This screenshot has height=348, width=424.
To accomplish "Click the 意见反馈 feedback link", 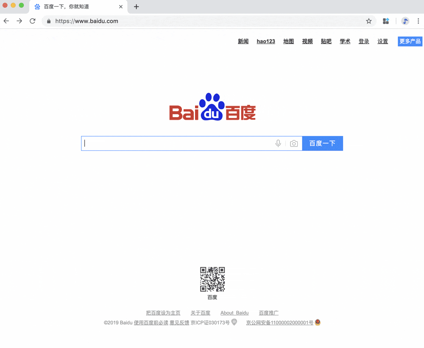I will click(179, 323).
